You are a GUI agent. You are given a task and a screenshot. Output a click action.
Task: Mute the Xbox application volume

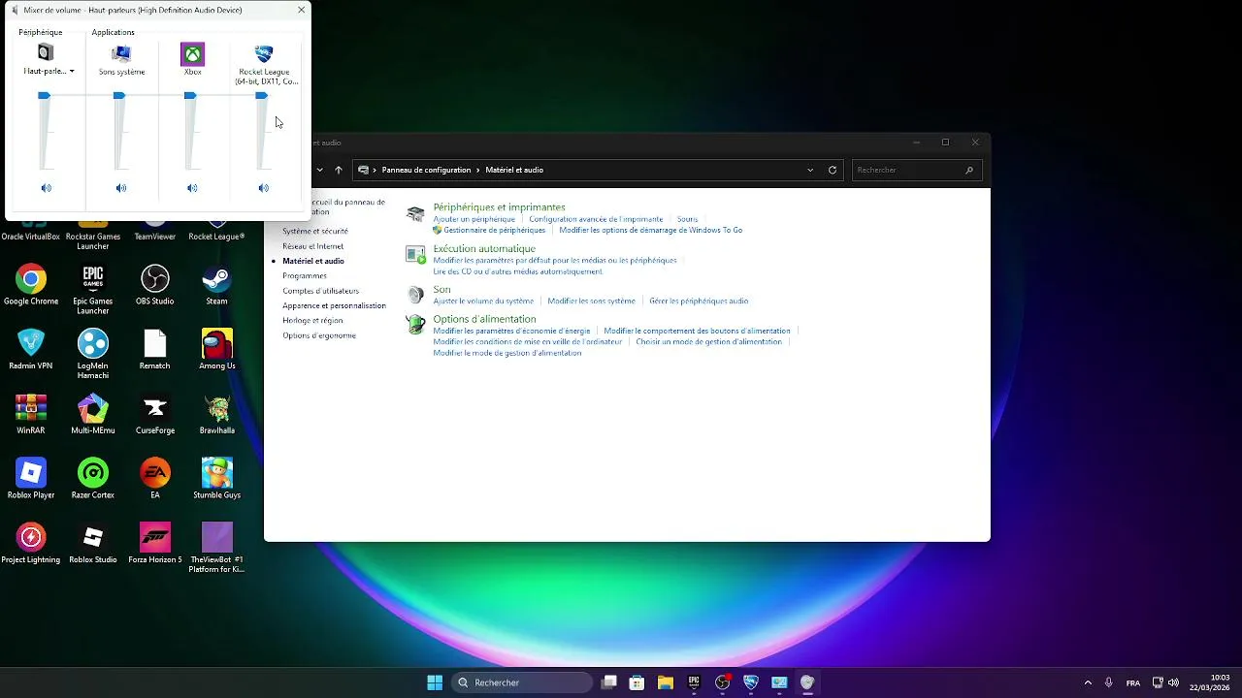tap(192, 188)
